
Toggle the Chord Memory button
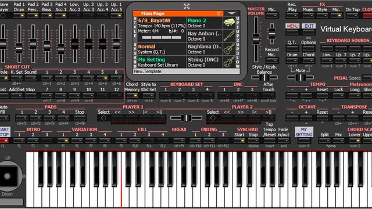132,95
